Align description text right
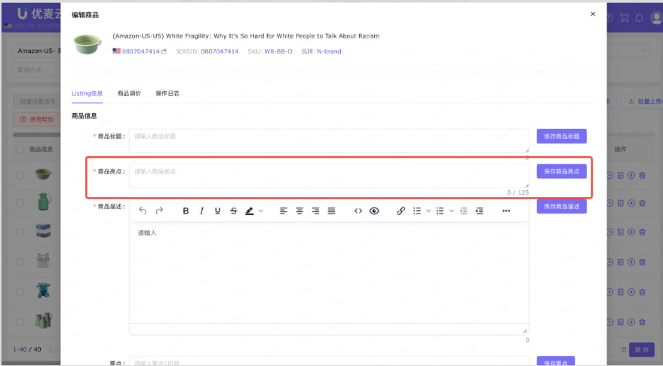 [x=315, y=211]
